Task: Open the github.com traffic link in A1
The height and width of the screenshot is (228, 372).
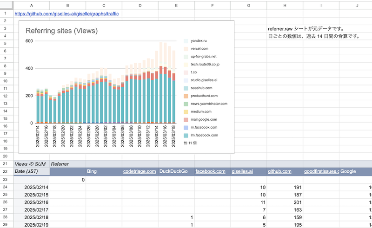Action: click(66, 14)
